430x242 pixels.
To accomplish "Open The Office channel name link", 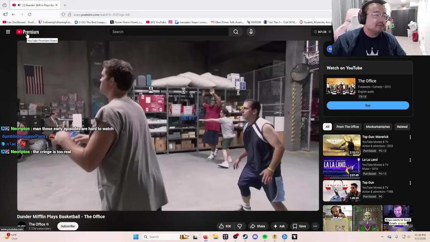I will pos(37,224).
